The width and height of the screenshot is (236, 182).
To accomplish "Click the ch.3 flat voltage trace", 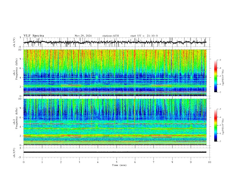I will pyautogui.click(x=115, y=152).
